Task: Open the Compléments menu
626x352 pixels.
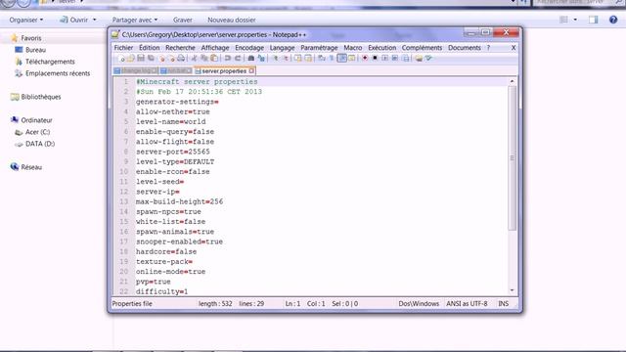Action: click(x=422, y=48)
